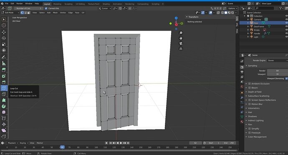Select the Edge Slide tool
Screen dimensions: 288x155
(x=4, y=118)
